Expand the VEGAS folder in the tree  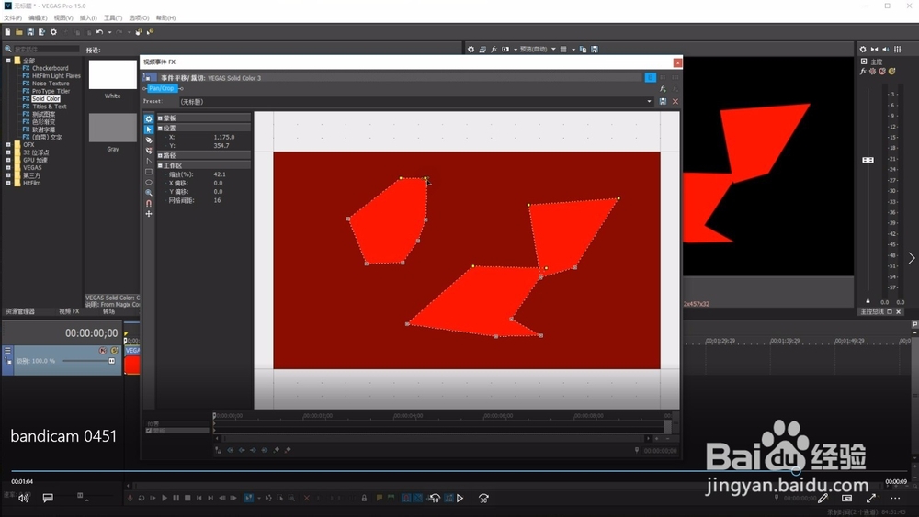tap(8, 167)
